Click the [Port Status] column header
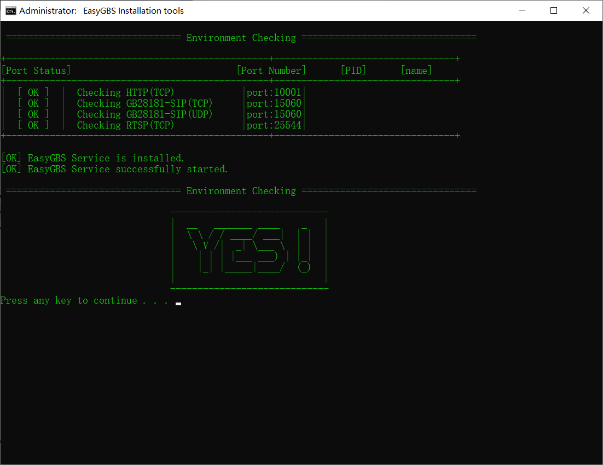Screen dimensions: 603x465 point(36,71)
